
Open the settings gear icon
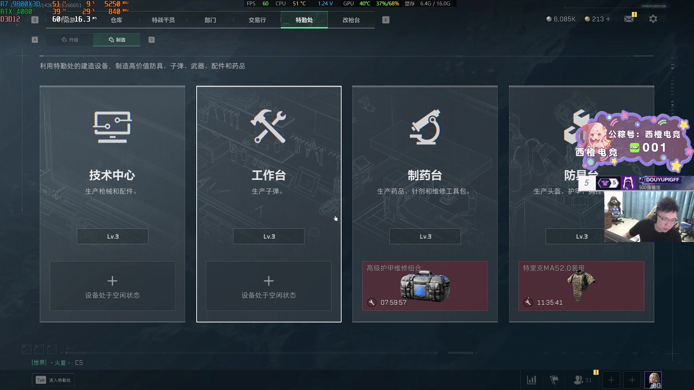pos(653,19)
